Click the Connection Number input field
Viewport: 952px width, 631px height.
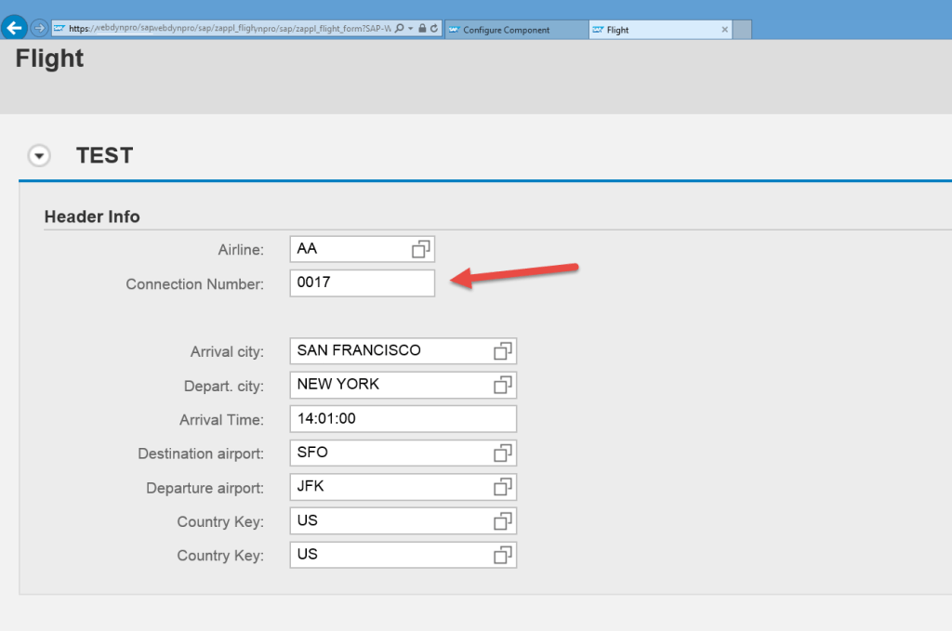(x=362, y=283)
